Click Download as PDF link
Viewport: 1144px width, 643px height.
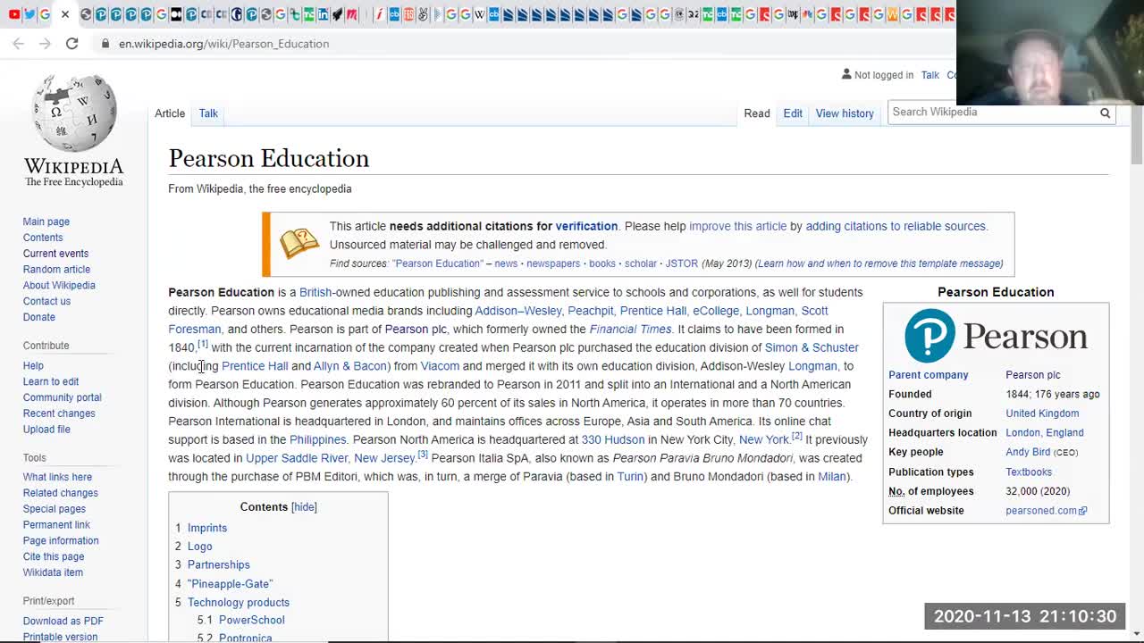pos(63,622)
